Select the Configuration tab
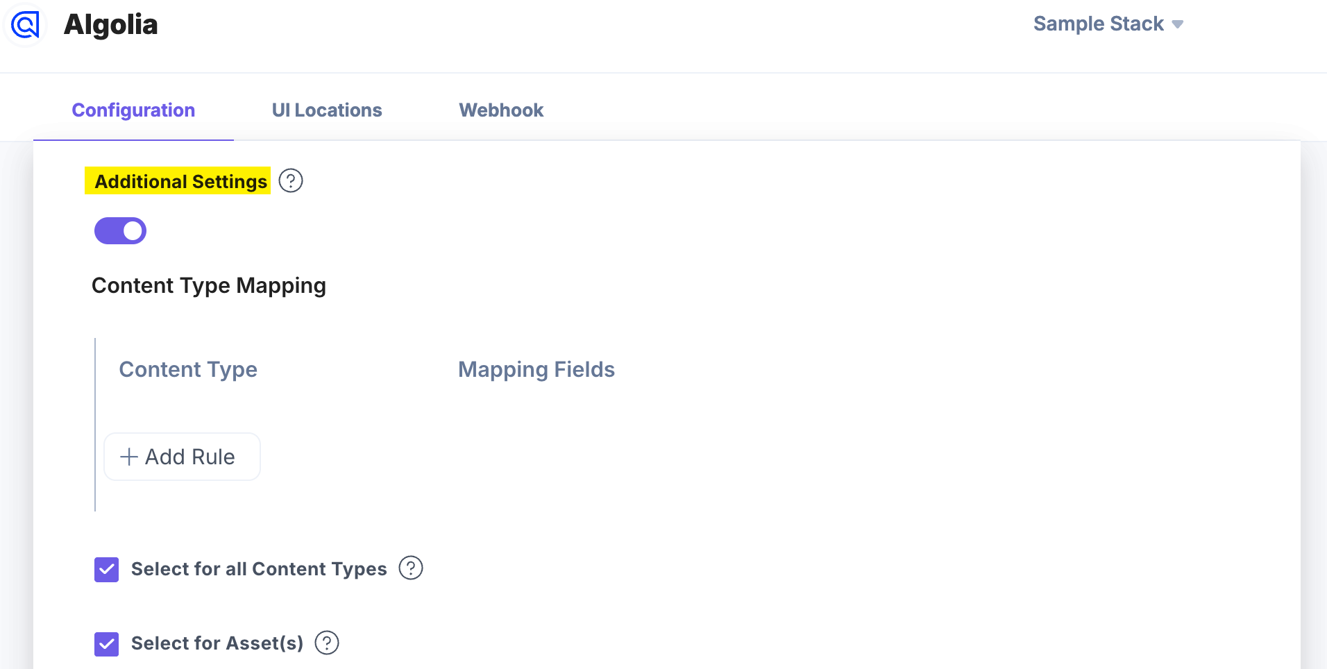This screenshot has height=669, width=1327. click(133, 110)
